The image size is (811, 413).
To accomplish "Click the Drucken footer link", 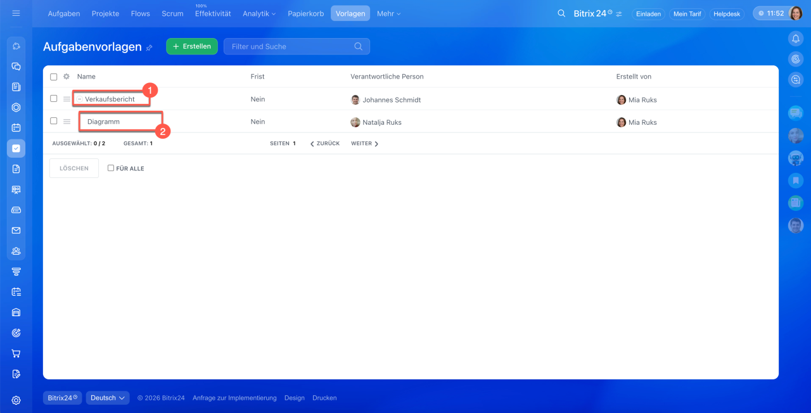I will point(324,398).
